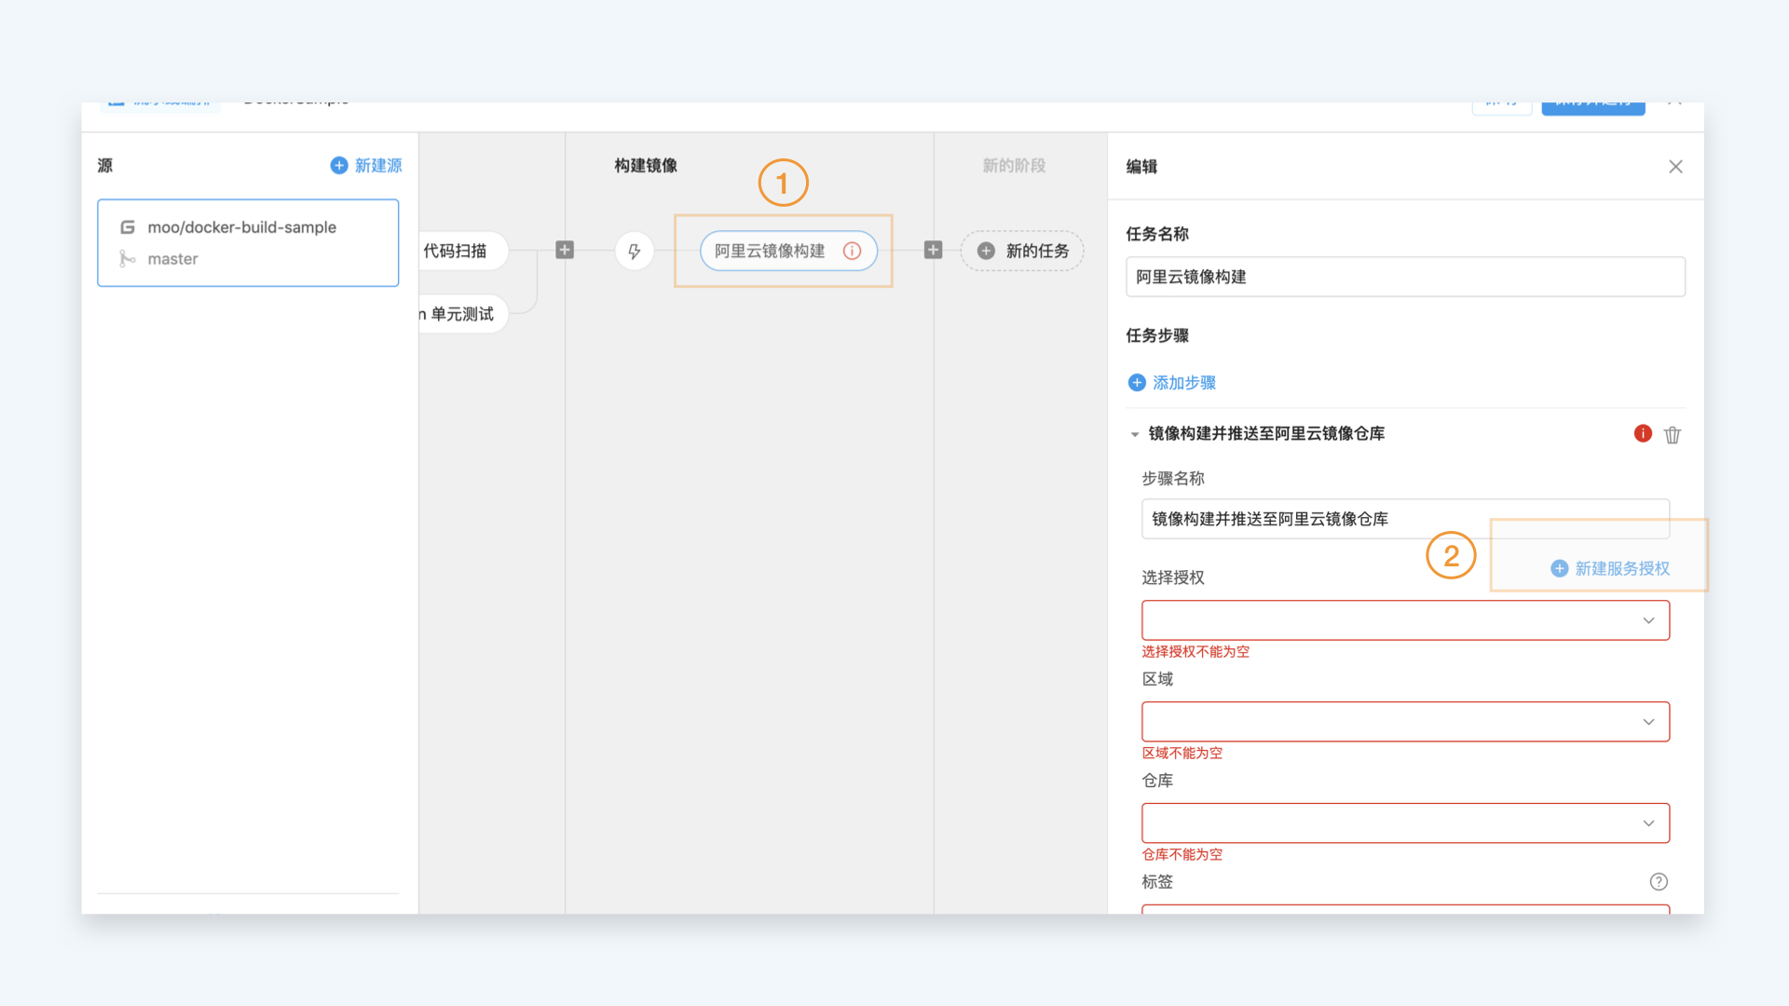Click the 新建源 plus icon
The height and width of the screenshot is (1006, 1789).
pos(339,165)
